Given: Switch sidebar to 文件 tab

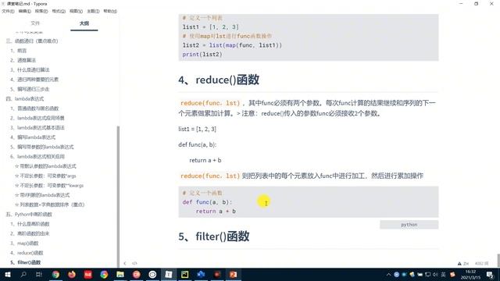Looking at the screenshot, I should [35, 23].
